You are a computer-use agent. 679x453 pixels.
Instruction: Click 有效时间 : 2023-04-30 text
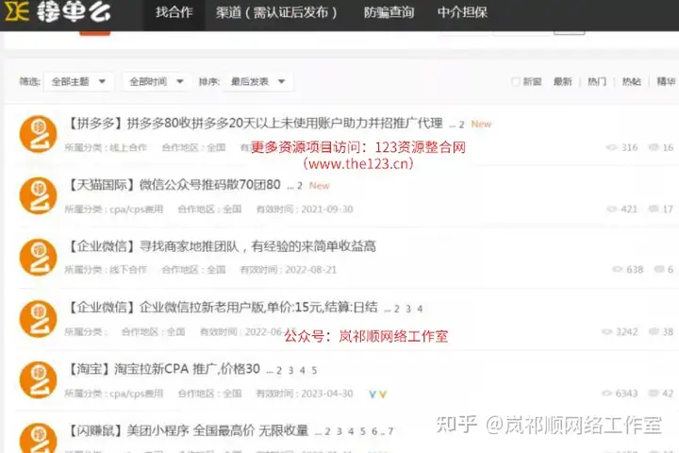(x=305, y=394)
